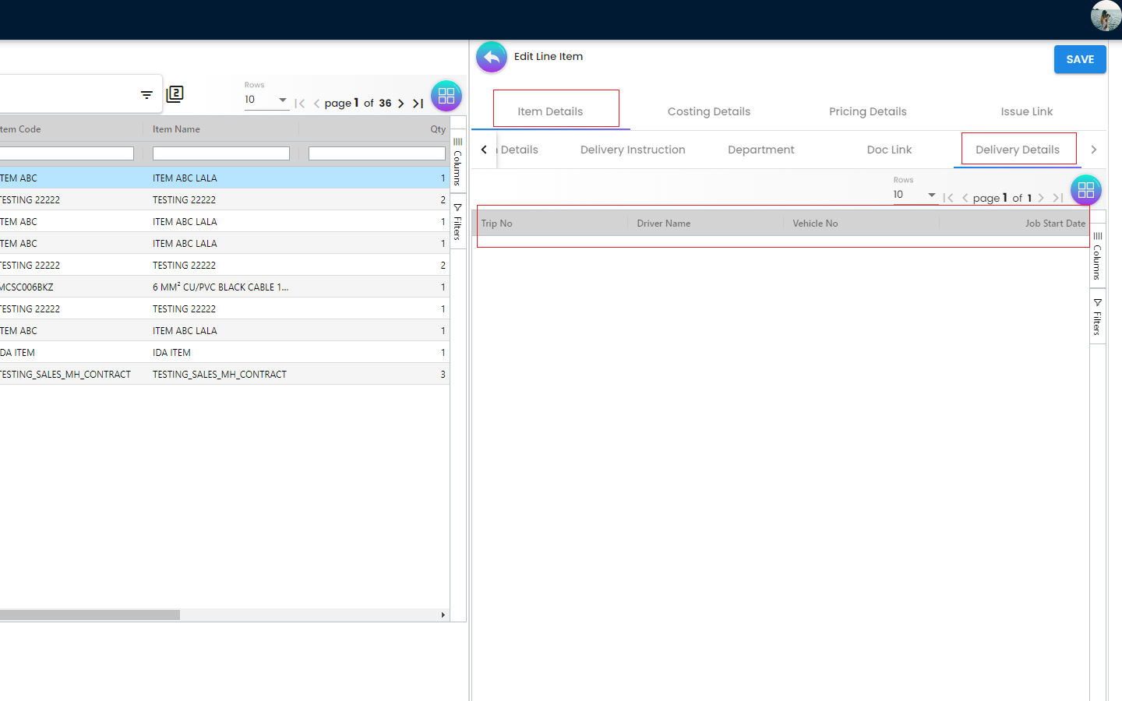Click the grid view button above item list

click(446, 96)
